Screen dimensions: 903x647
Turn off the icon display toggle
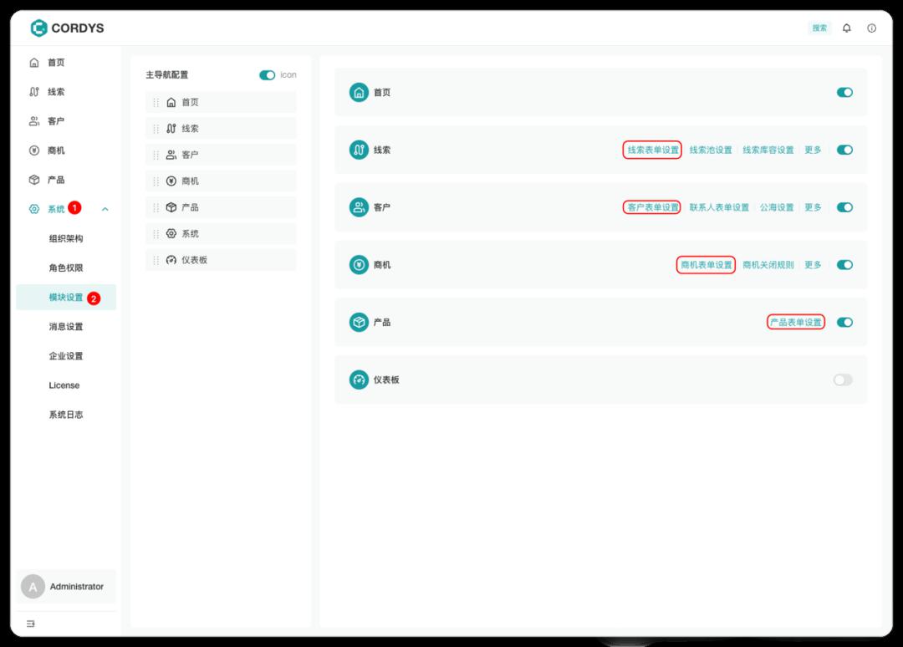(x=268, y=75)
